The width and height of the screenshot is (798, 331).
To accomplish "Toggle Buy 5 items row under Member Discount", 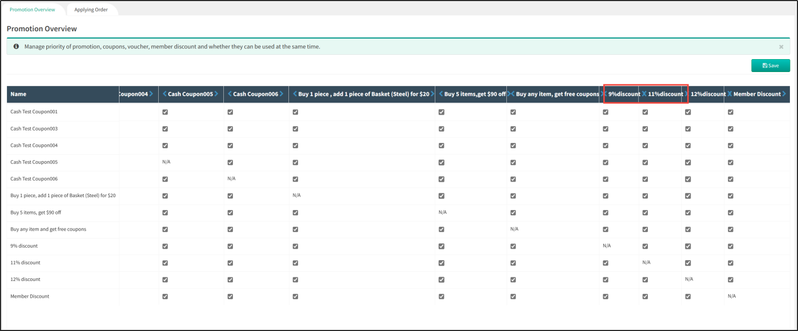I will pyautogui.click(x=731, y=212).
